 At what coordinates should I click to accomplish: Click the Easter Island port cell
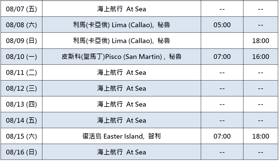coord(121,136)
